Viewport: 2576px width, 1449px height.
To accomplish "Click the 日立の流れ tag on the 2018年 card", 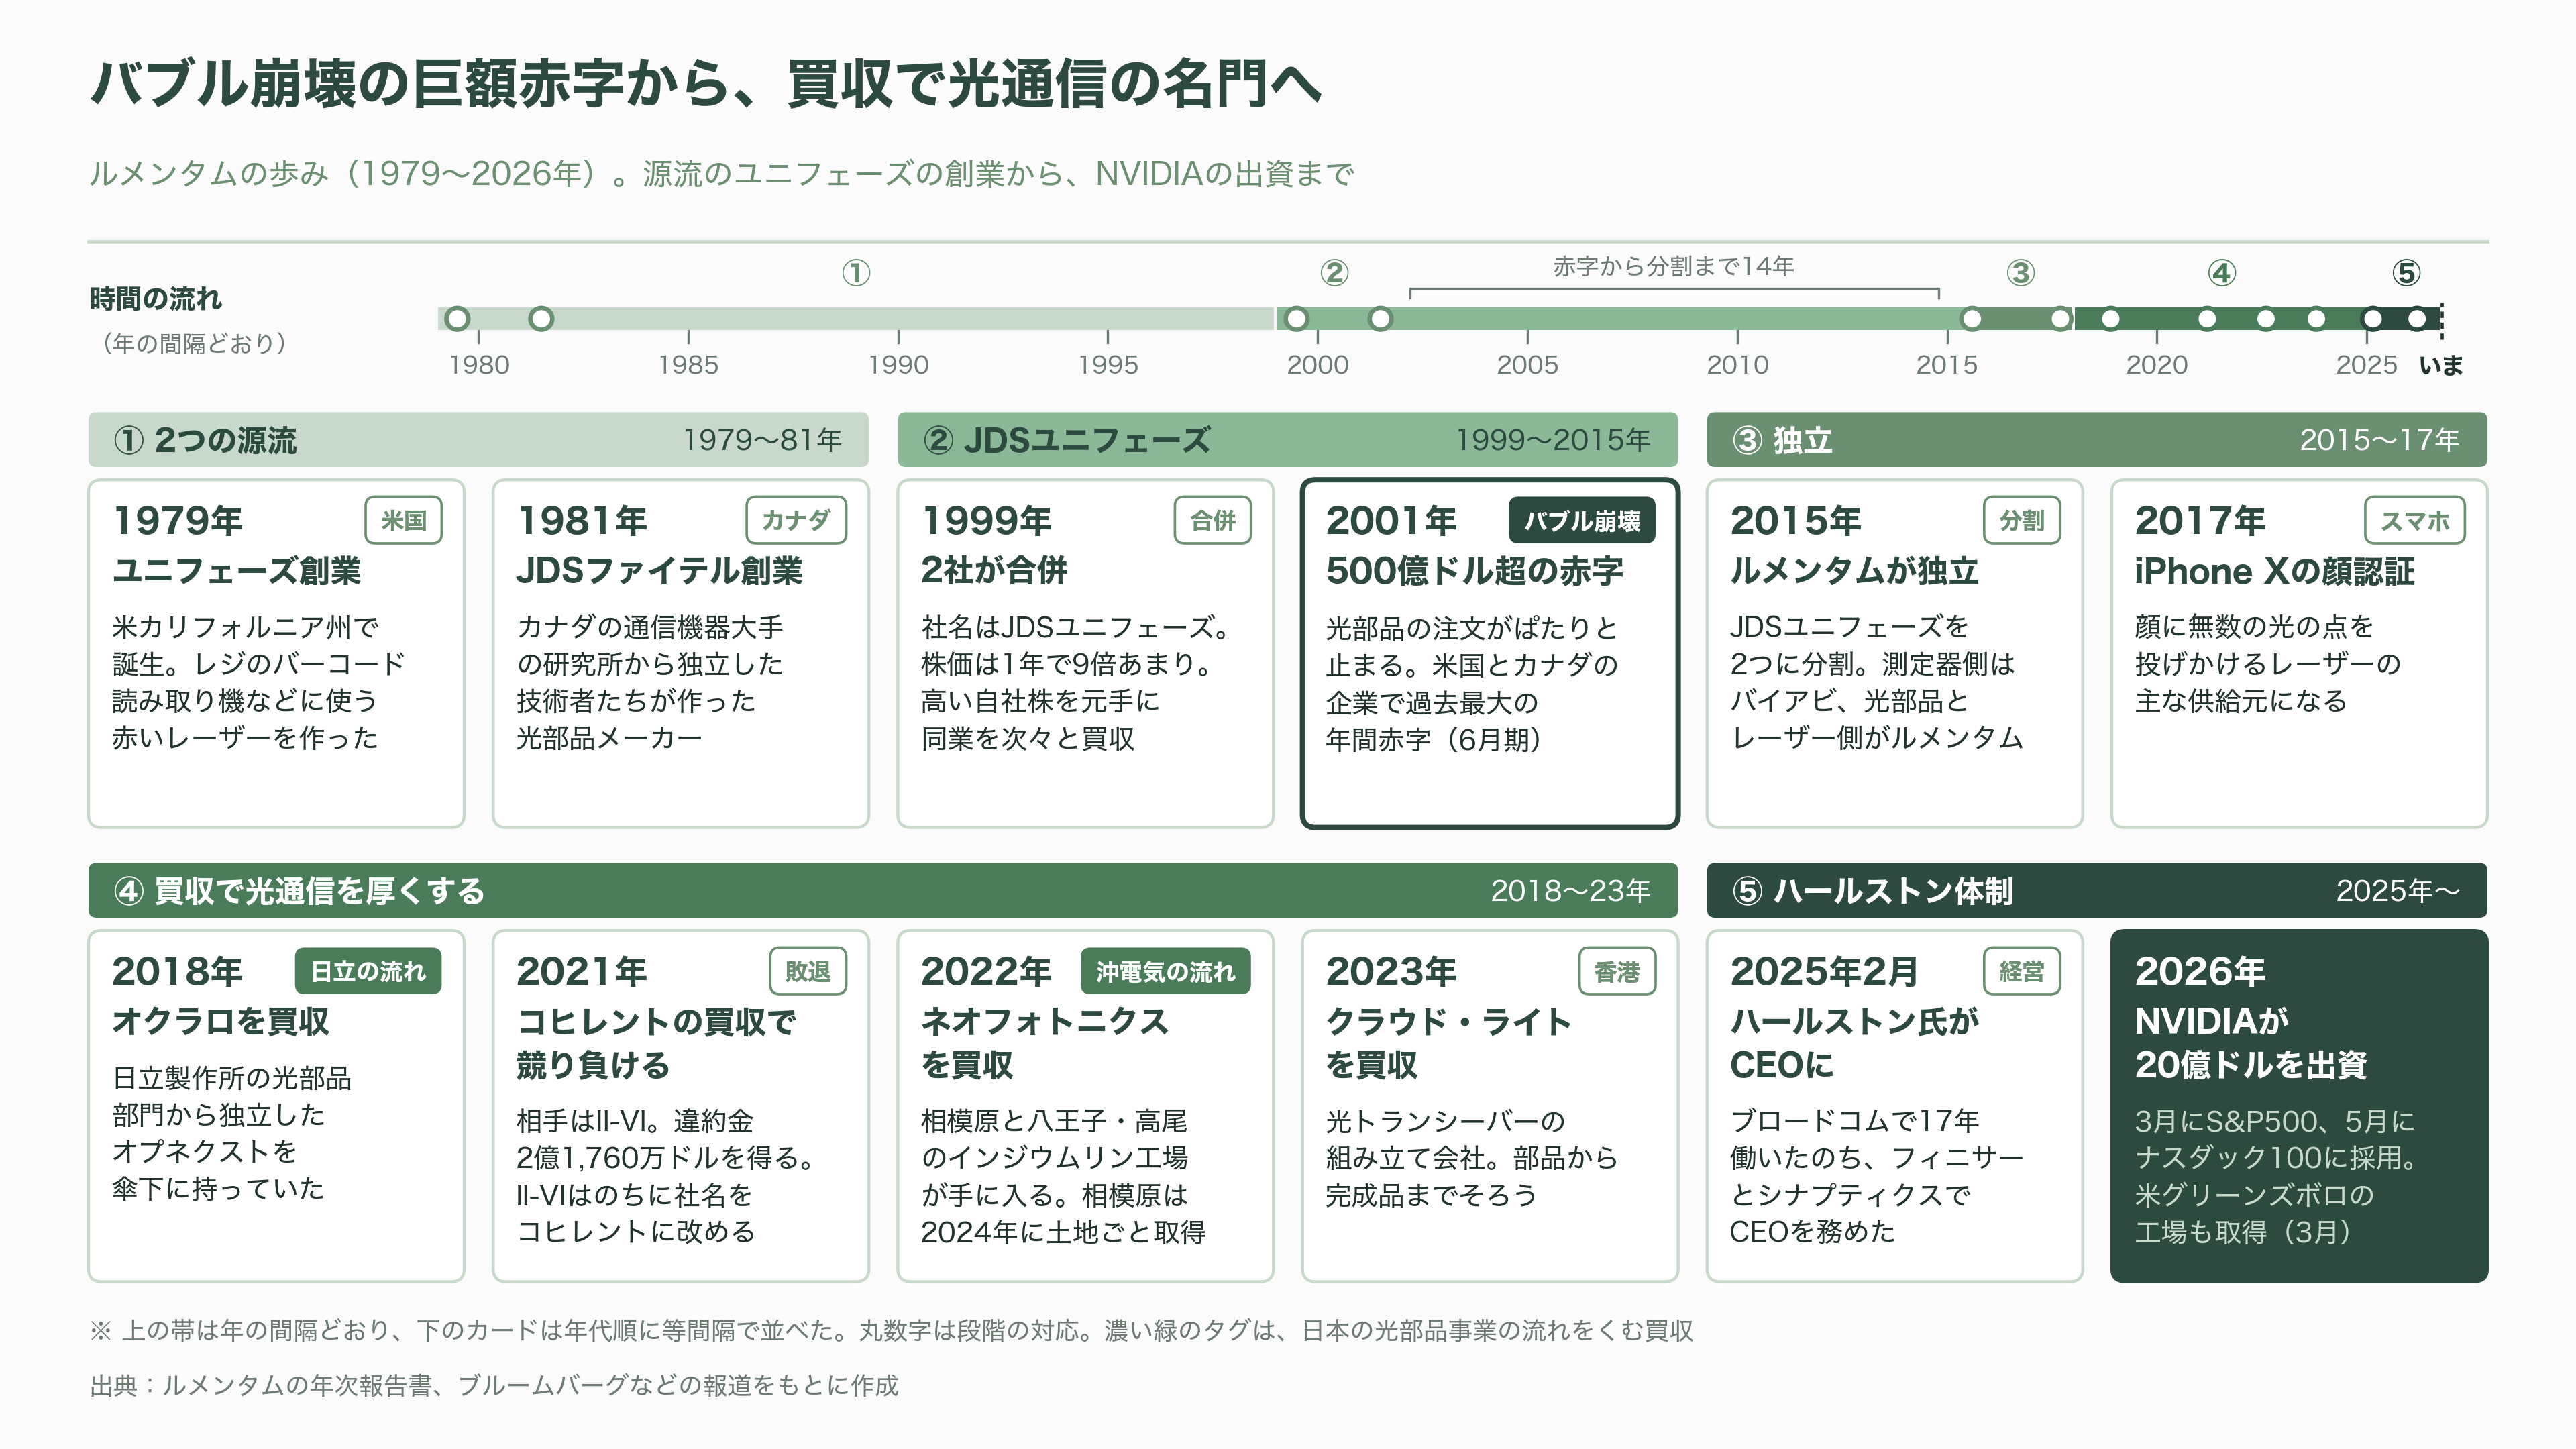I will [x=367, y=971].
